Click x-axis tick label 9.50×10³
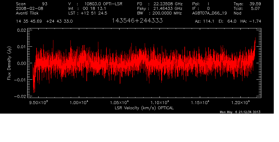The width and height of the screenshot is (279, 142). tap(39, 103)
